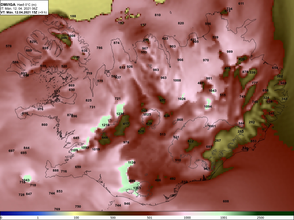
Task: Click the map value '346'
Action: pos(64,38)
